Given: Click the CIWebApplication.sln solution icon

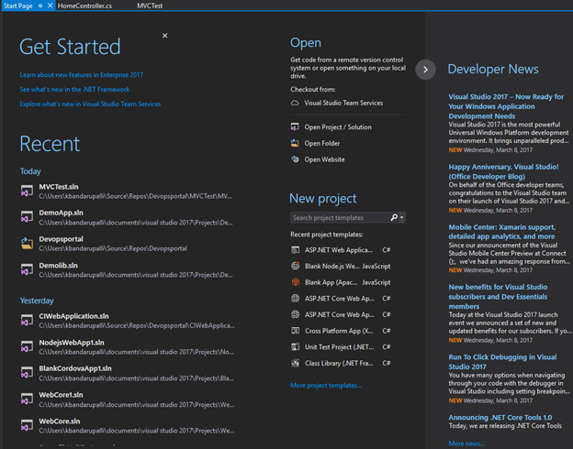Looking at the screenshot, I should pyautogui.click(x=27, y=320).
